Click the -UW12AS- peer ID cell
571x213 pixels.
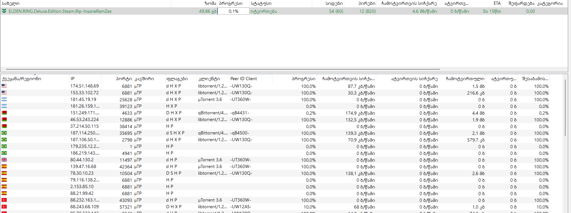click(x=241, y=207)
